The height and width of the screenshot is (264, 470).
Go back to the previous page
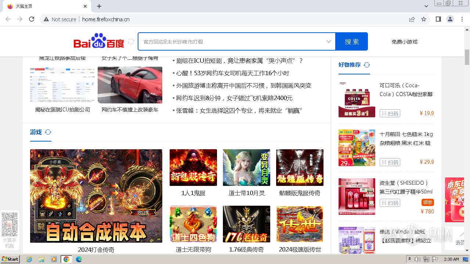[8, 19]
